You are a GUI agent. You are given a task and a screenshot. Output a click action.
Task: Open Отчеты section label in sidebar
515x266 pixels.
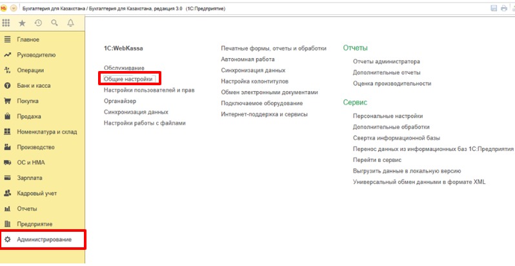point(27,209)
